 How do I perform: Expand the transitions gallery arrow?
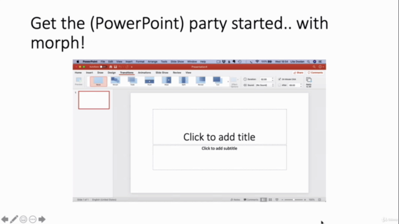228,82
